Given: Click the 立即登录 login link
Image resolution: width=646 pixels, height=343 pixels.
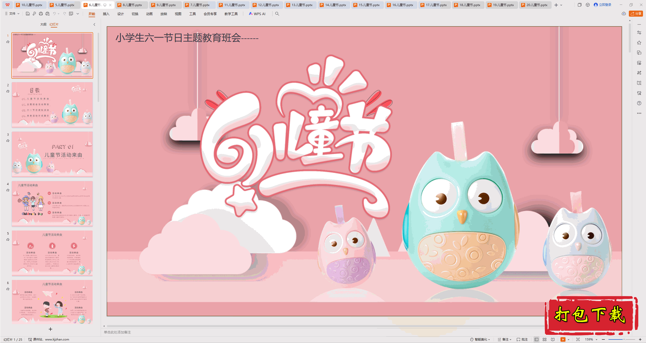Looking at the screenshot, I should (x=603, y=5).
